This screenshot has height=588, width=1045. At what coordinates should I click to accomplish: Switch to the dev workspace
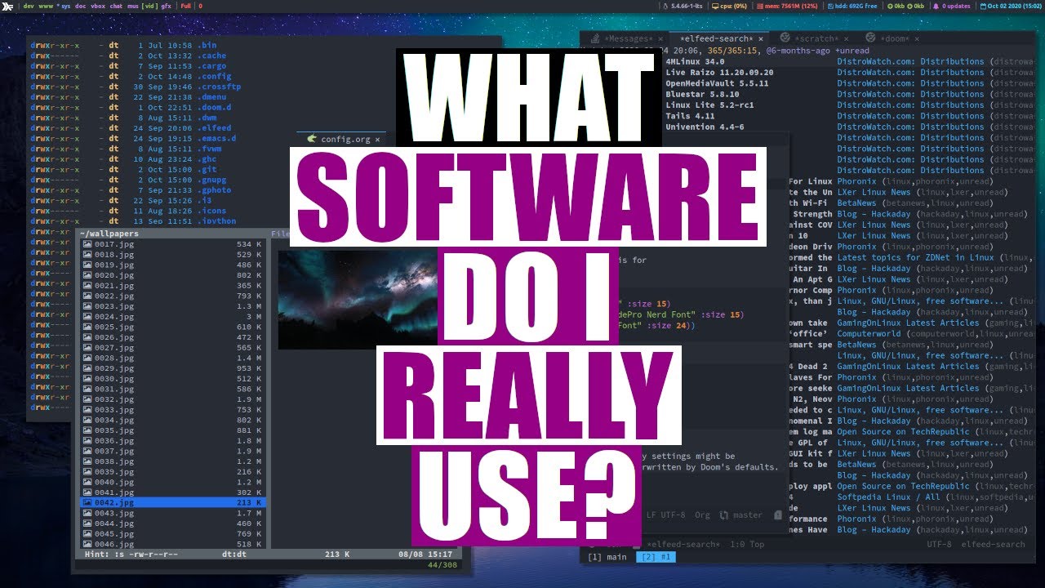pos(29,6)
